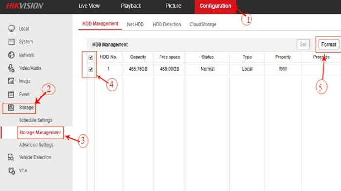The image size is (341, 191).
Task: Click the Hikvision logo
Action: click(x=24, y=6)
